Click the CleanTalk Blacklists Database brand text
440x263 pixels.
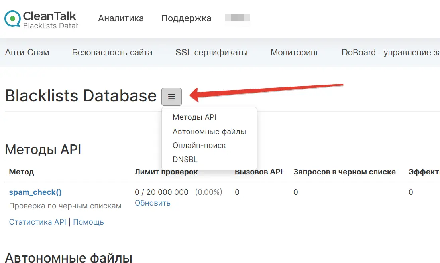50,20
